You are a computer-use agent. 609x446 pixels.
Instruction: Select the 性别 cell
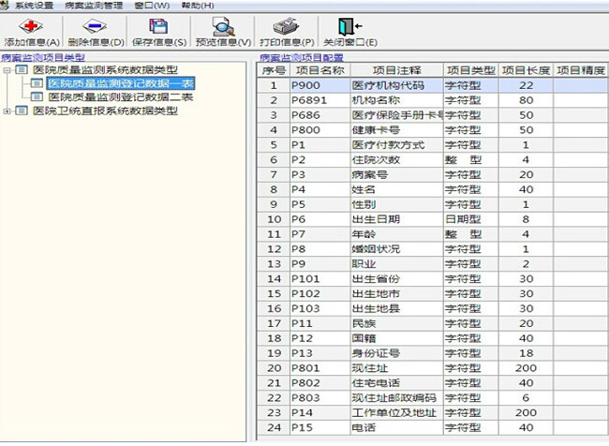pos(396,204)
